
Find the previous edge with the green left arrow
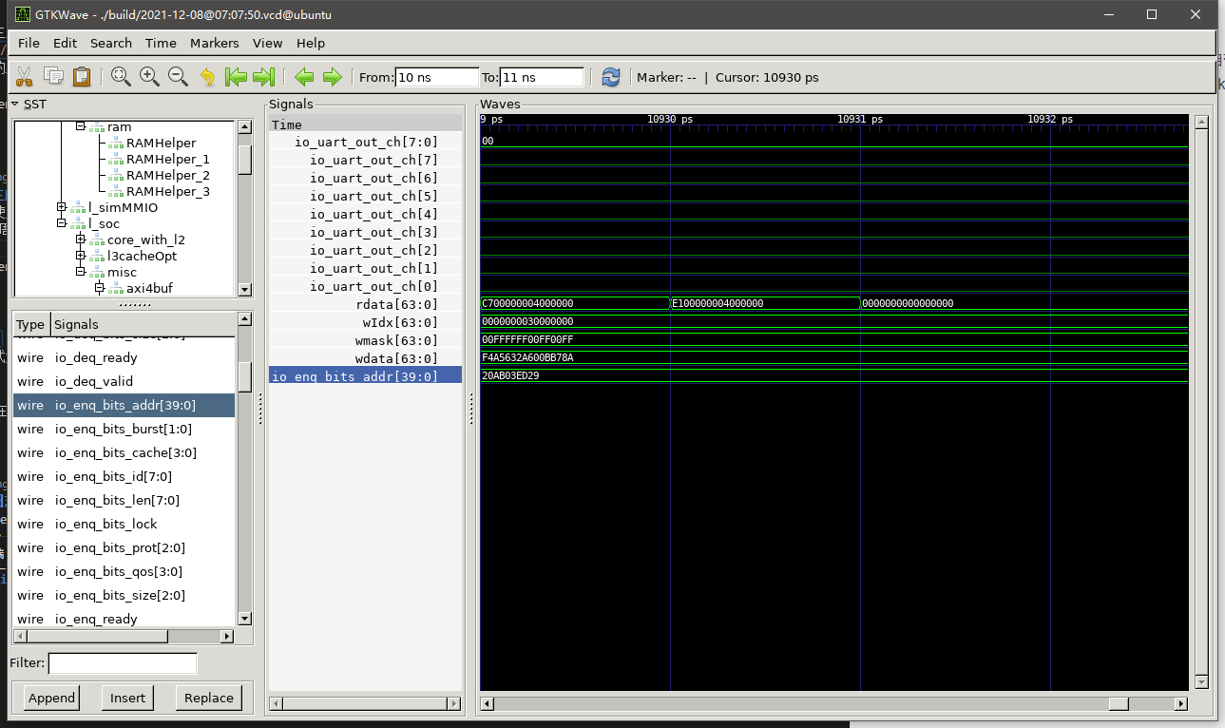(304, 77)
